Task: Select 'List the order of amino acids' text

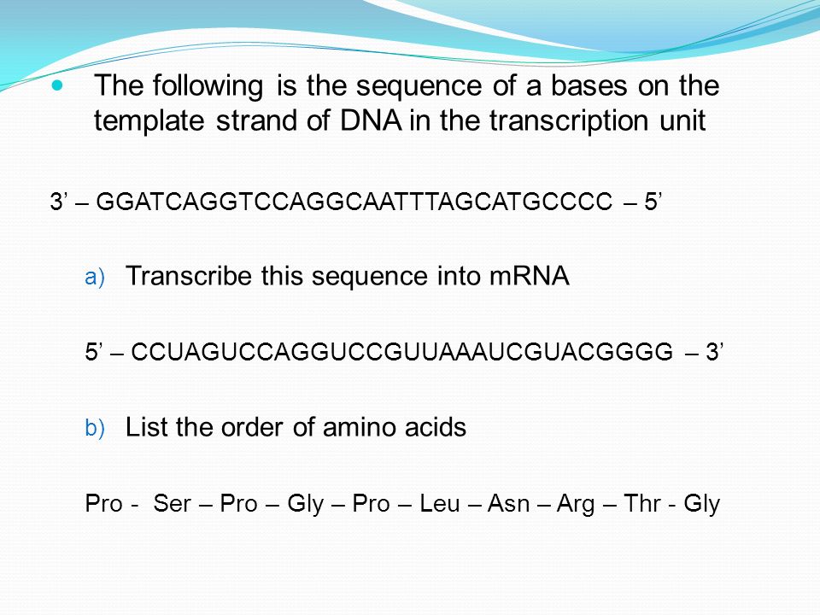Action: 296,427
